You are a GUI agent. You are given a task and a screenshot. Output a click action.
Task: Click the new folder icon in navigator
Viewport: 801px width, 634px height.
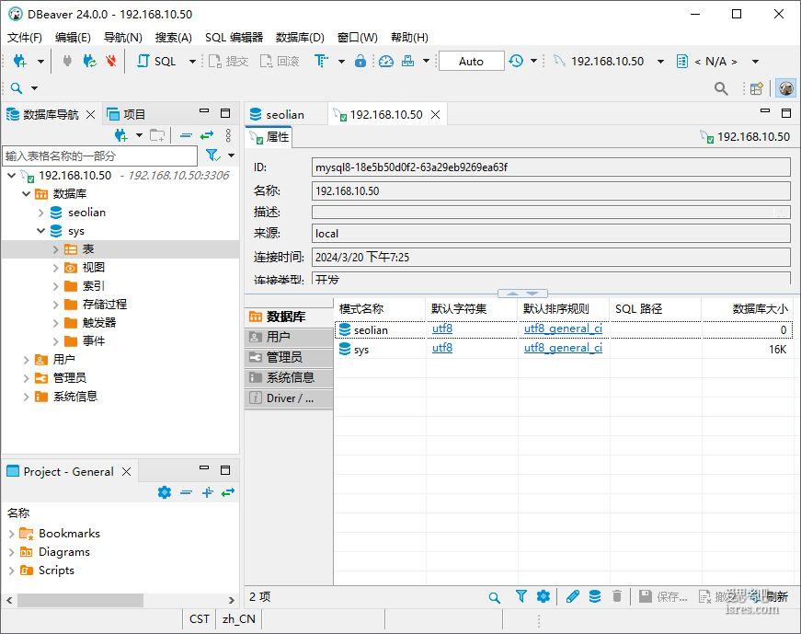click(157, 136)
